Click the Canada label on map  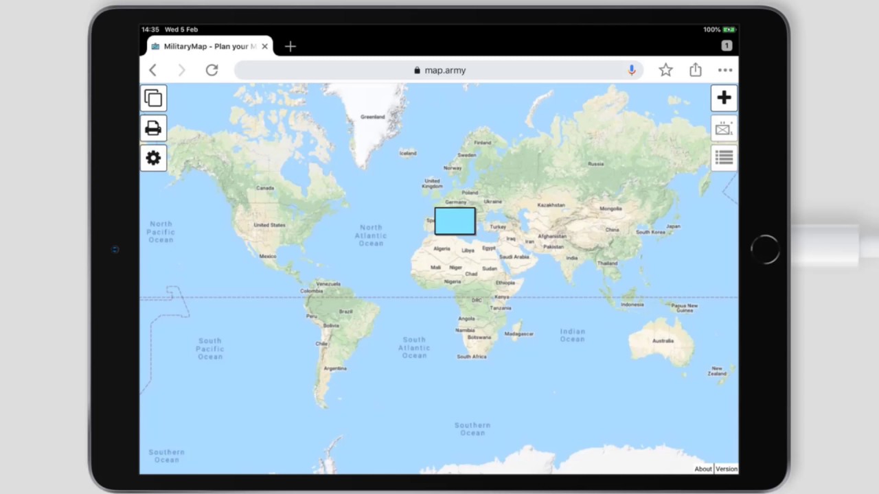click(265, 188)
